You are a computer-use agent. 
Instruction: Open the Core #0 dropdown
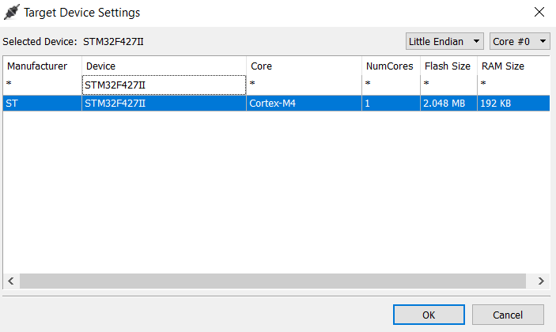520,41
